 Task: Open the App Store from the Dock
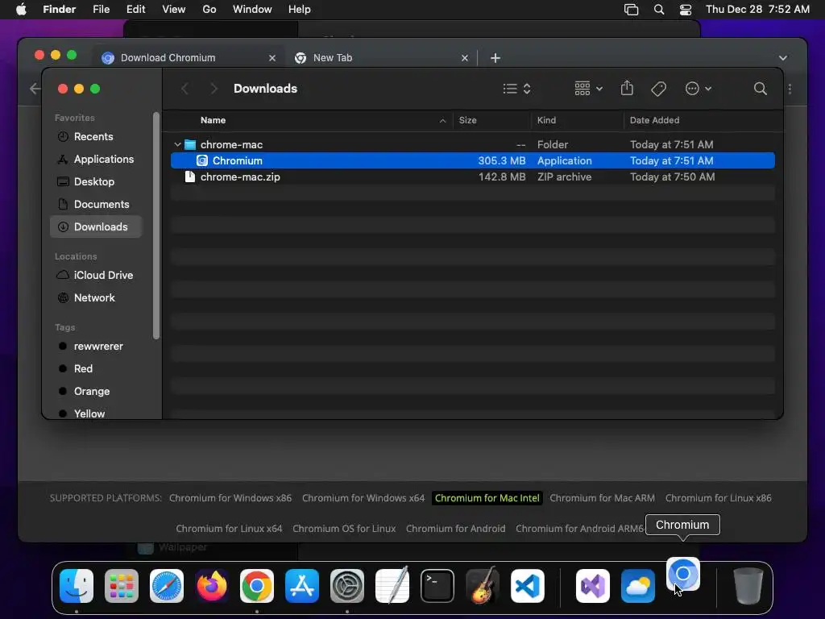302,586
